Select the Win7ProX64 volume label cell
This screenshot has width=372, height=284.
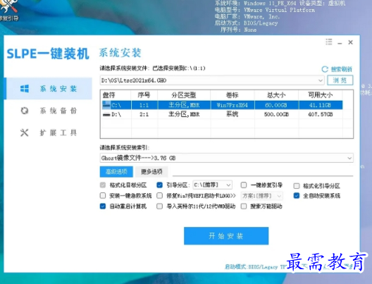(232, 105)
